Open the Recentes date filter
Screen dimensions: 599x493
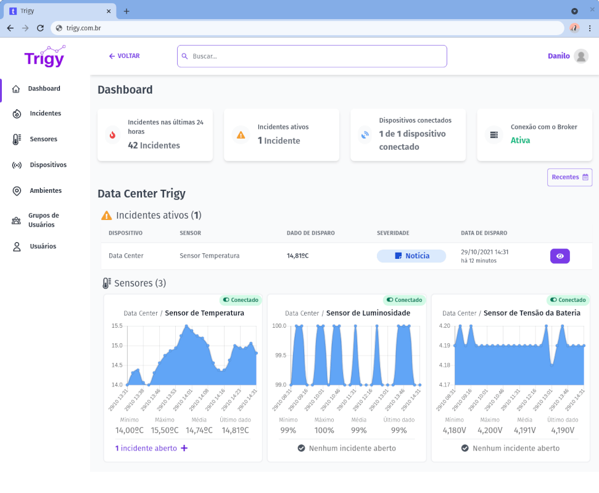(569, 177)
